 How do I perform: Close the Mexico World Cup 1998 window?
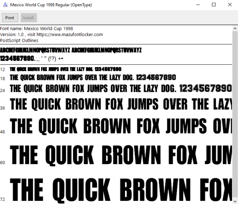pyautogui.click(x=230, y=5)
